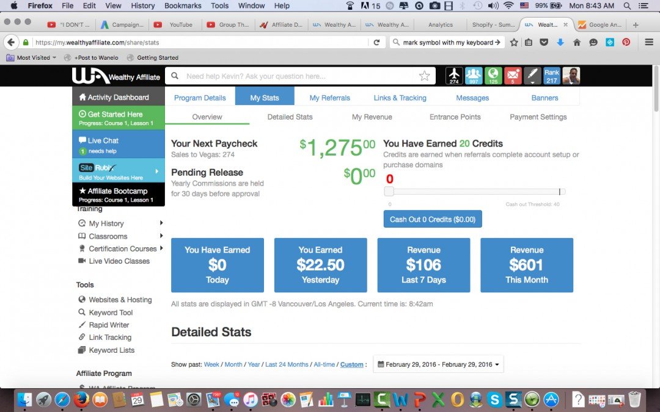Screen dimensions: 660x412
Task: Open a new tab with plus button
Action: [x=636, y=25]
